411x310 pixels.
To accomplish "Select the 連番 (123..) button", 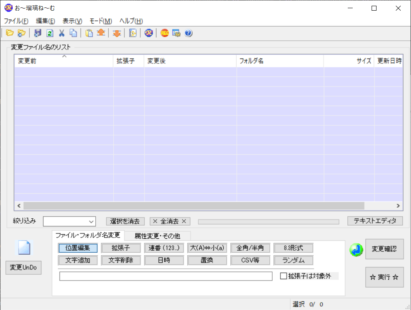I will pos(164,248).
